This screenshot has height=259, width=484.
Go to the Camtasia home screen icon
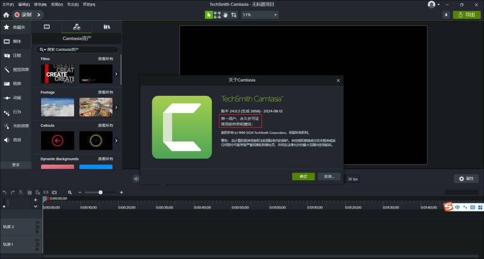click(x=6, y=15)
